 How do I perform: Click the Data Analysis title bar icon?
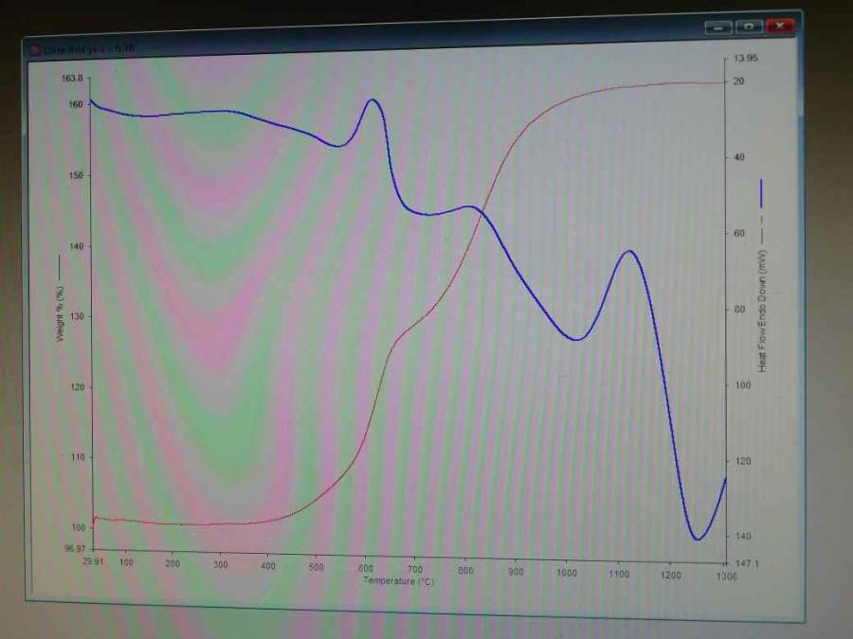click(35, 50)
